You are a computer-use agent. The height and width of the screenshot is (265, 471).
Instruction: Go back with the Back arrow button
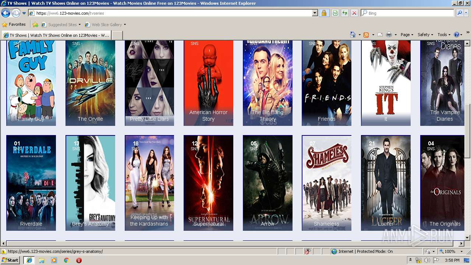click(x=6, y=13)
